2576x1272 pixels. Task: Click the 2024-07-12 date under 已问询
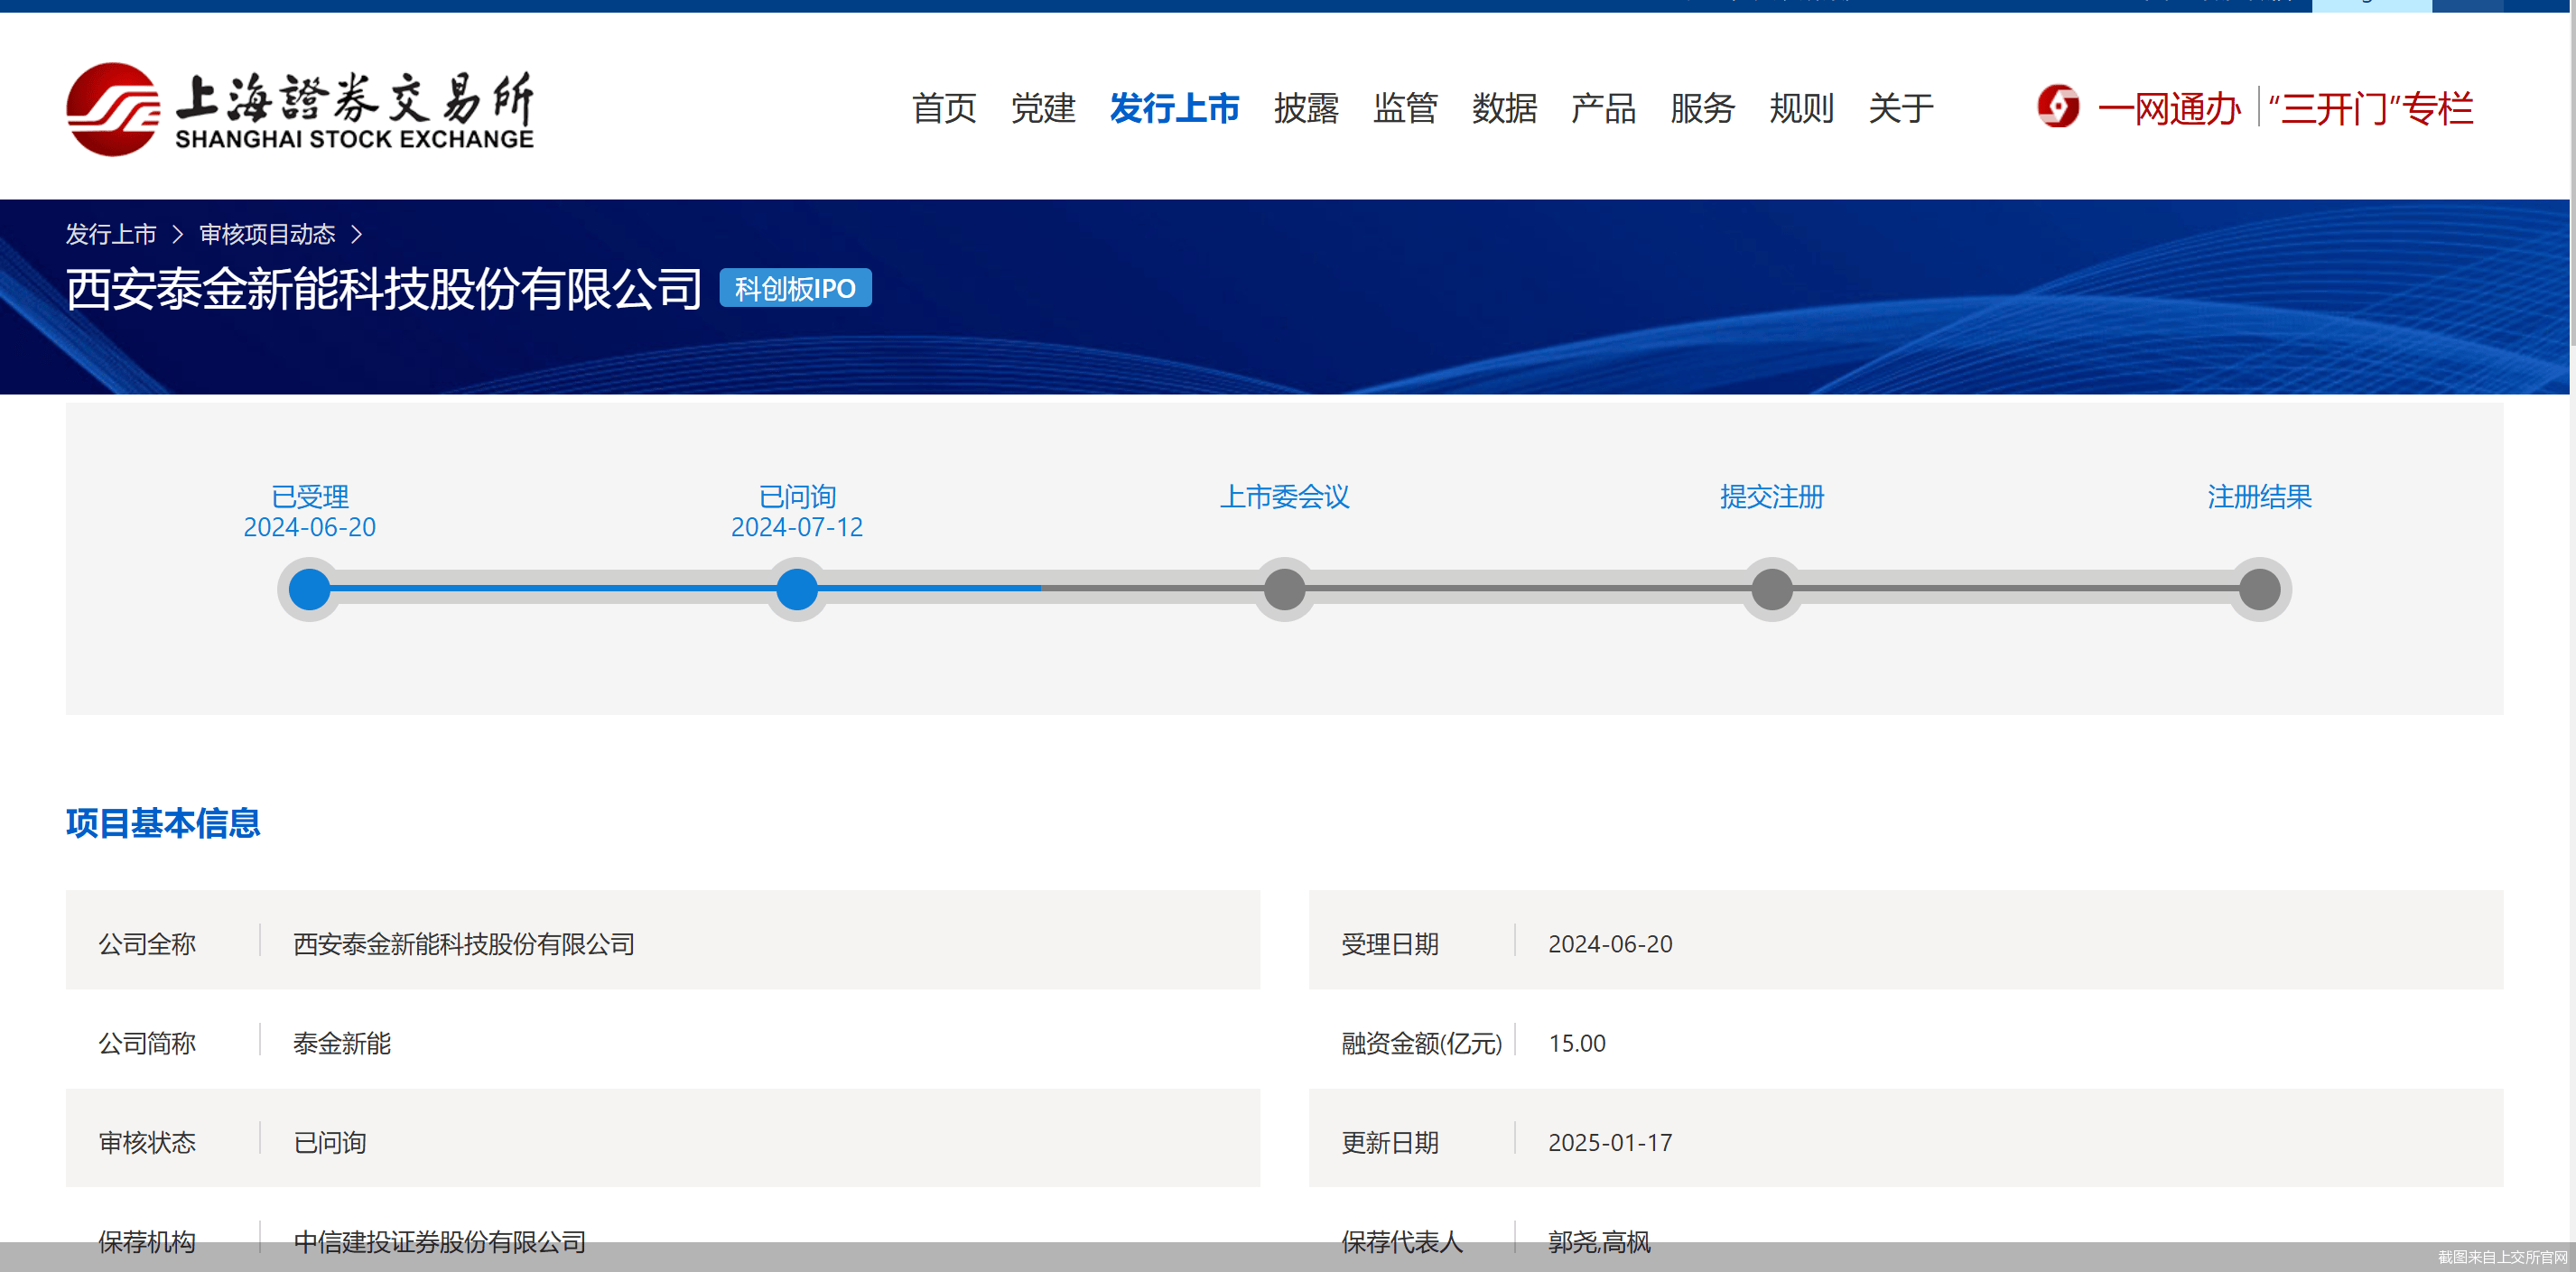(797, 527)
